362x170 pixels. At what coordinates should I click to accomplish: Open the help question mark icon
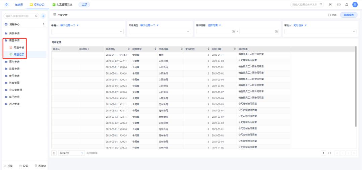click(x=339, y=4)
